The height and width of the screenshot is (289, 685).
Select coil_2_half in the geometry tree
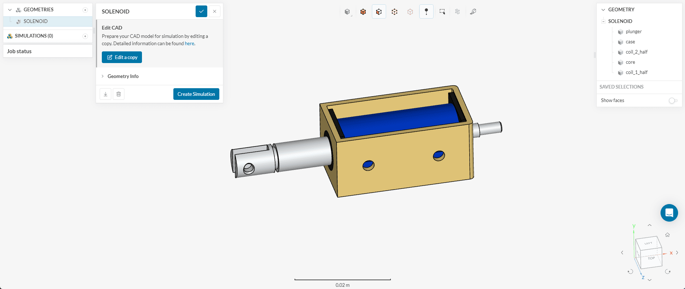pos(636,52)
